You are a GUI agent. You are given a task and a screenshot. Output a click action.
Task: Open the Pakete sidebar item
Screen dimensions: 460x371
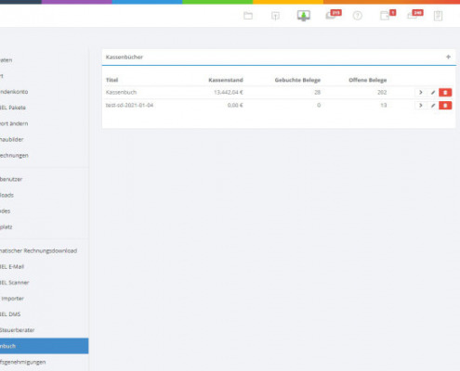[13, 108]
